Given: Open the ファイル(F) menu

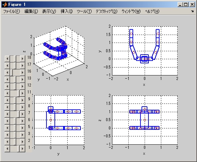Looking at the screenshot, I should pos(11,11).
